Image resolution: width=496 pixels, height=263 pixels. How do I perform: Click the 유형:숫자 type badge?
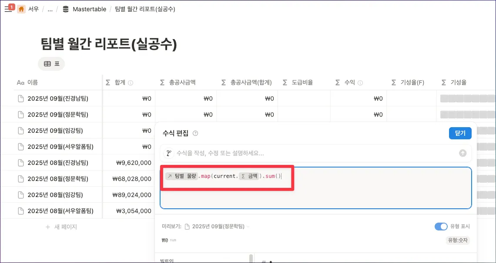pos(458,240)
